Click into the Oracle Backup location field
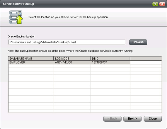The image size is (167, 129). [x=67, y=42]
